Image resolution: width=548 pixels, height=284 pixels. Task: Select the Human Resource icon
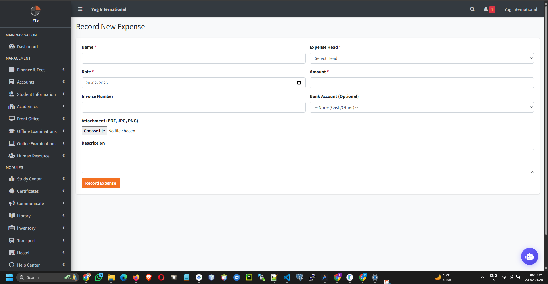(x=11, y=156)
